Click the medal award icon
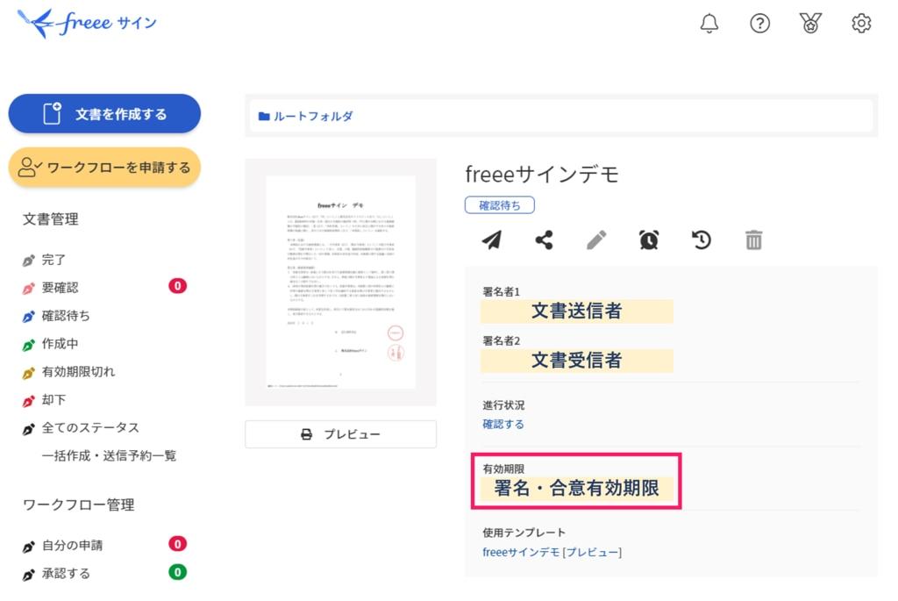898x601 pixels. pyautogui.click(x=810, y=24)
